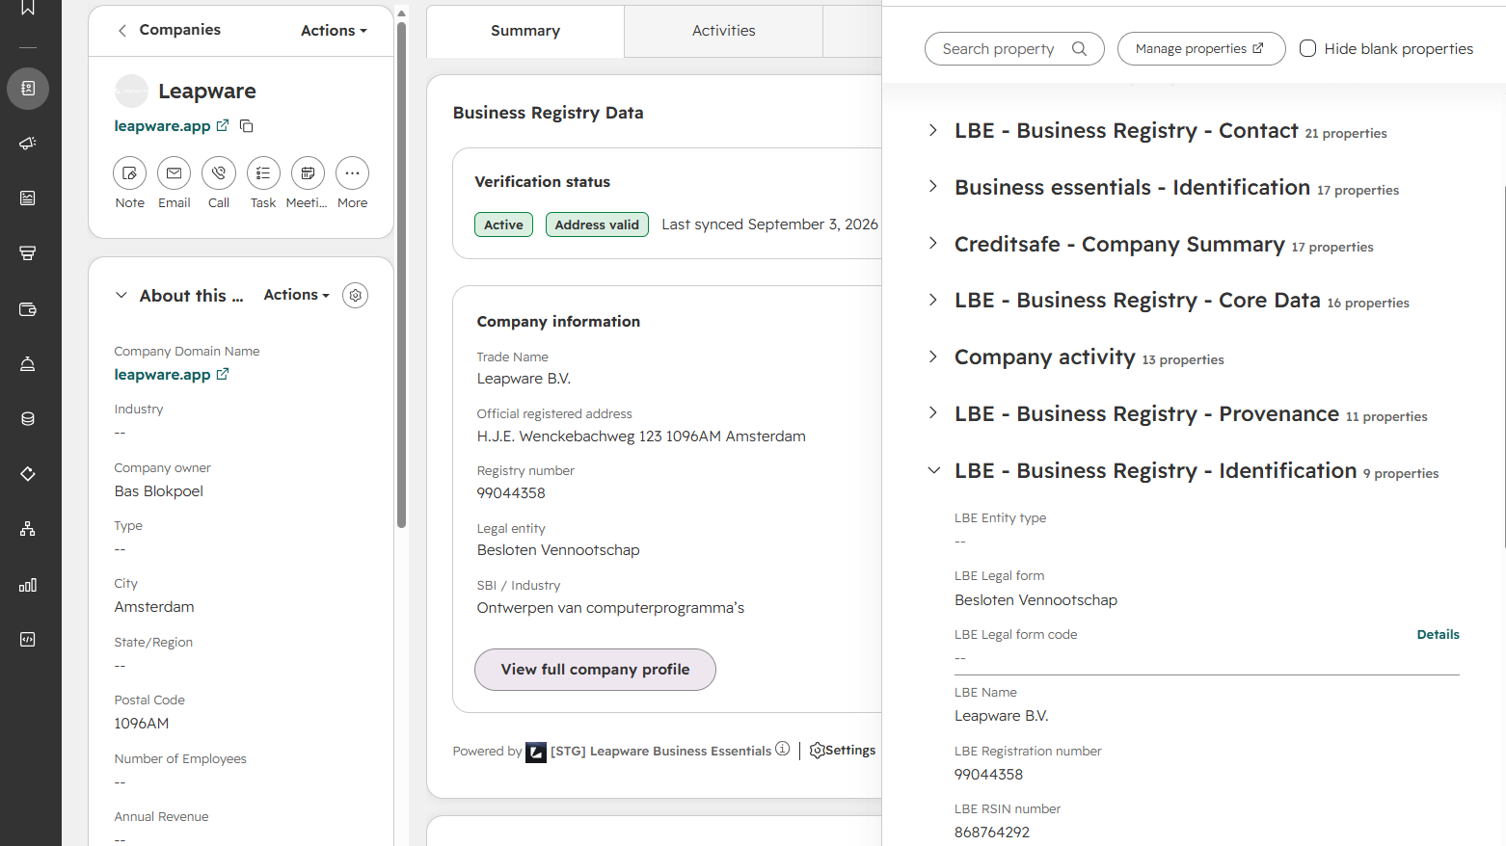
Task: Open Bookmarks in the left sidebar
Action: pos(28,8)
